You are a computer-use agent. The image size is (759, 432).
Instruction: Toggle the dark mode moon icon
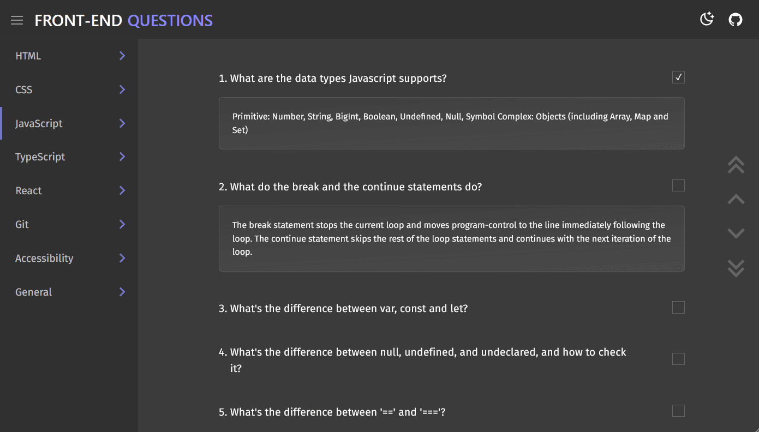click(x=707, y=20)
